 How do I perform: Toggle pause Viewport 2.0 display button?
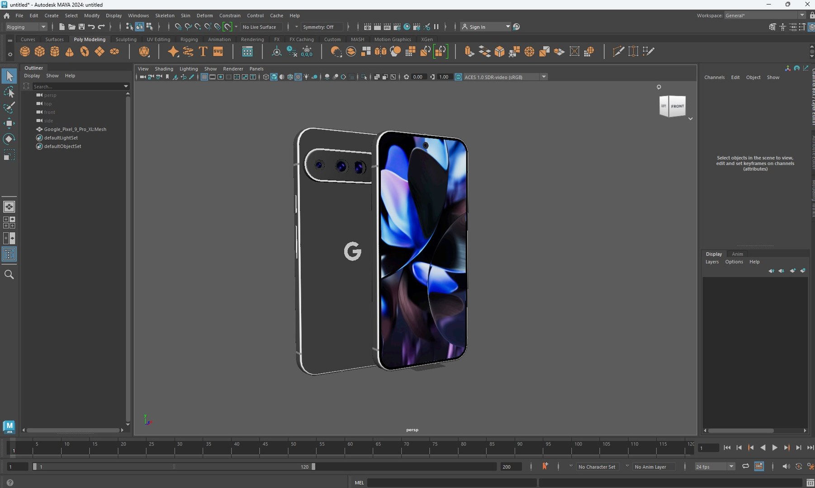click(436, 27)
